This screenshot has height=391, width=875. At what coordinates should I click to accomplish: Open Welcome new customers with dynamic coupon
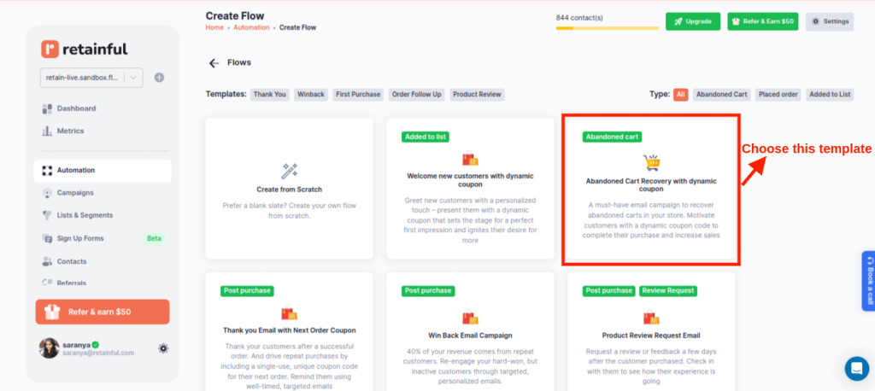pyautogui.click(x=470, y=180)
